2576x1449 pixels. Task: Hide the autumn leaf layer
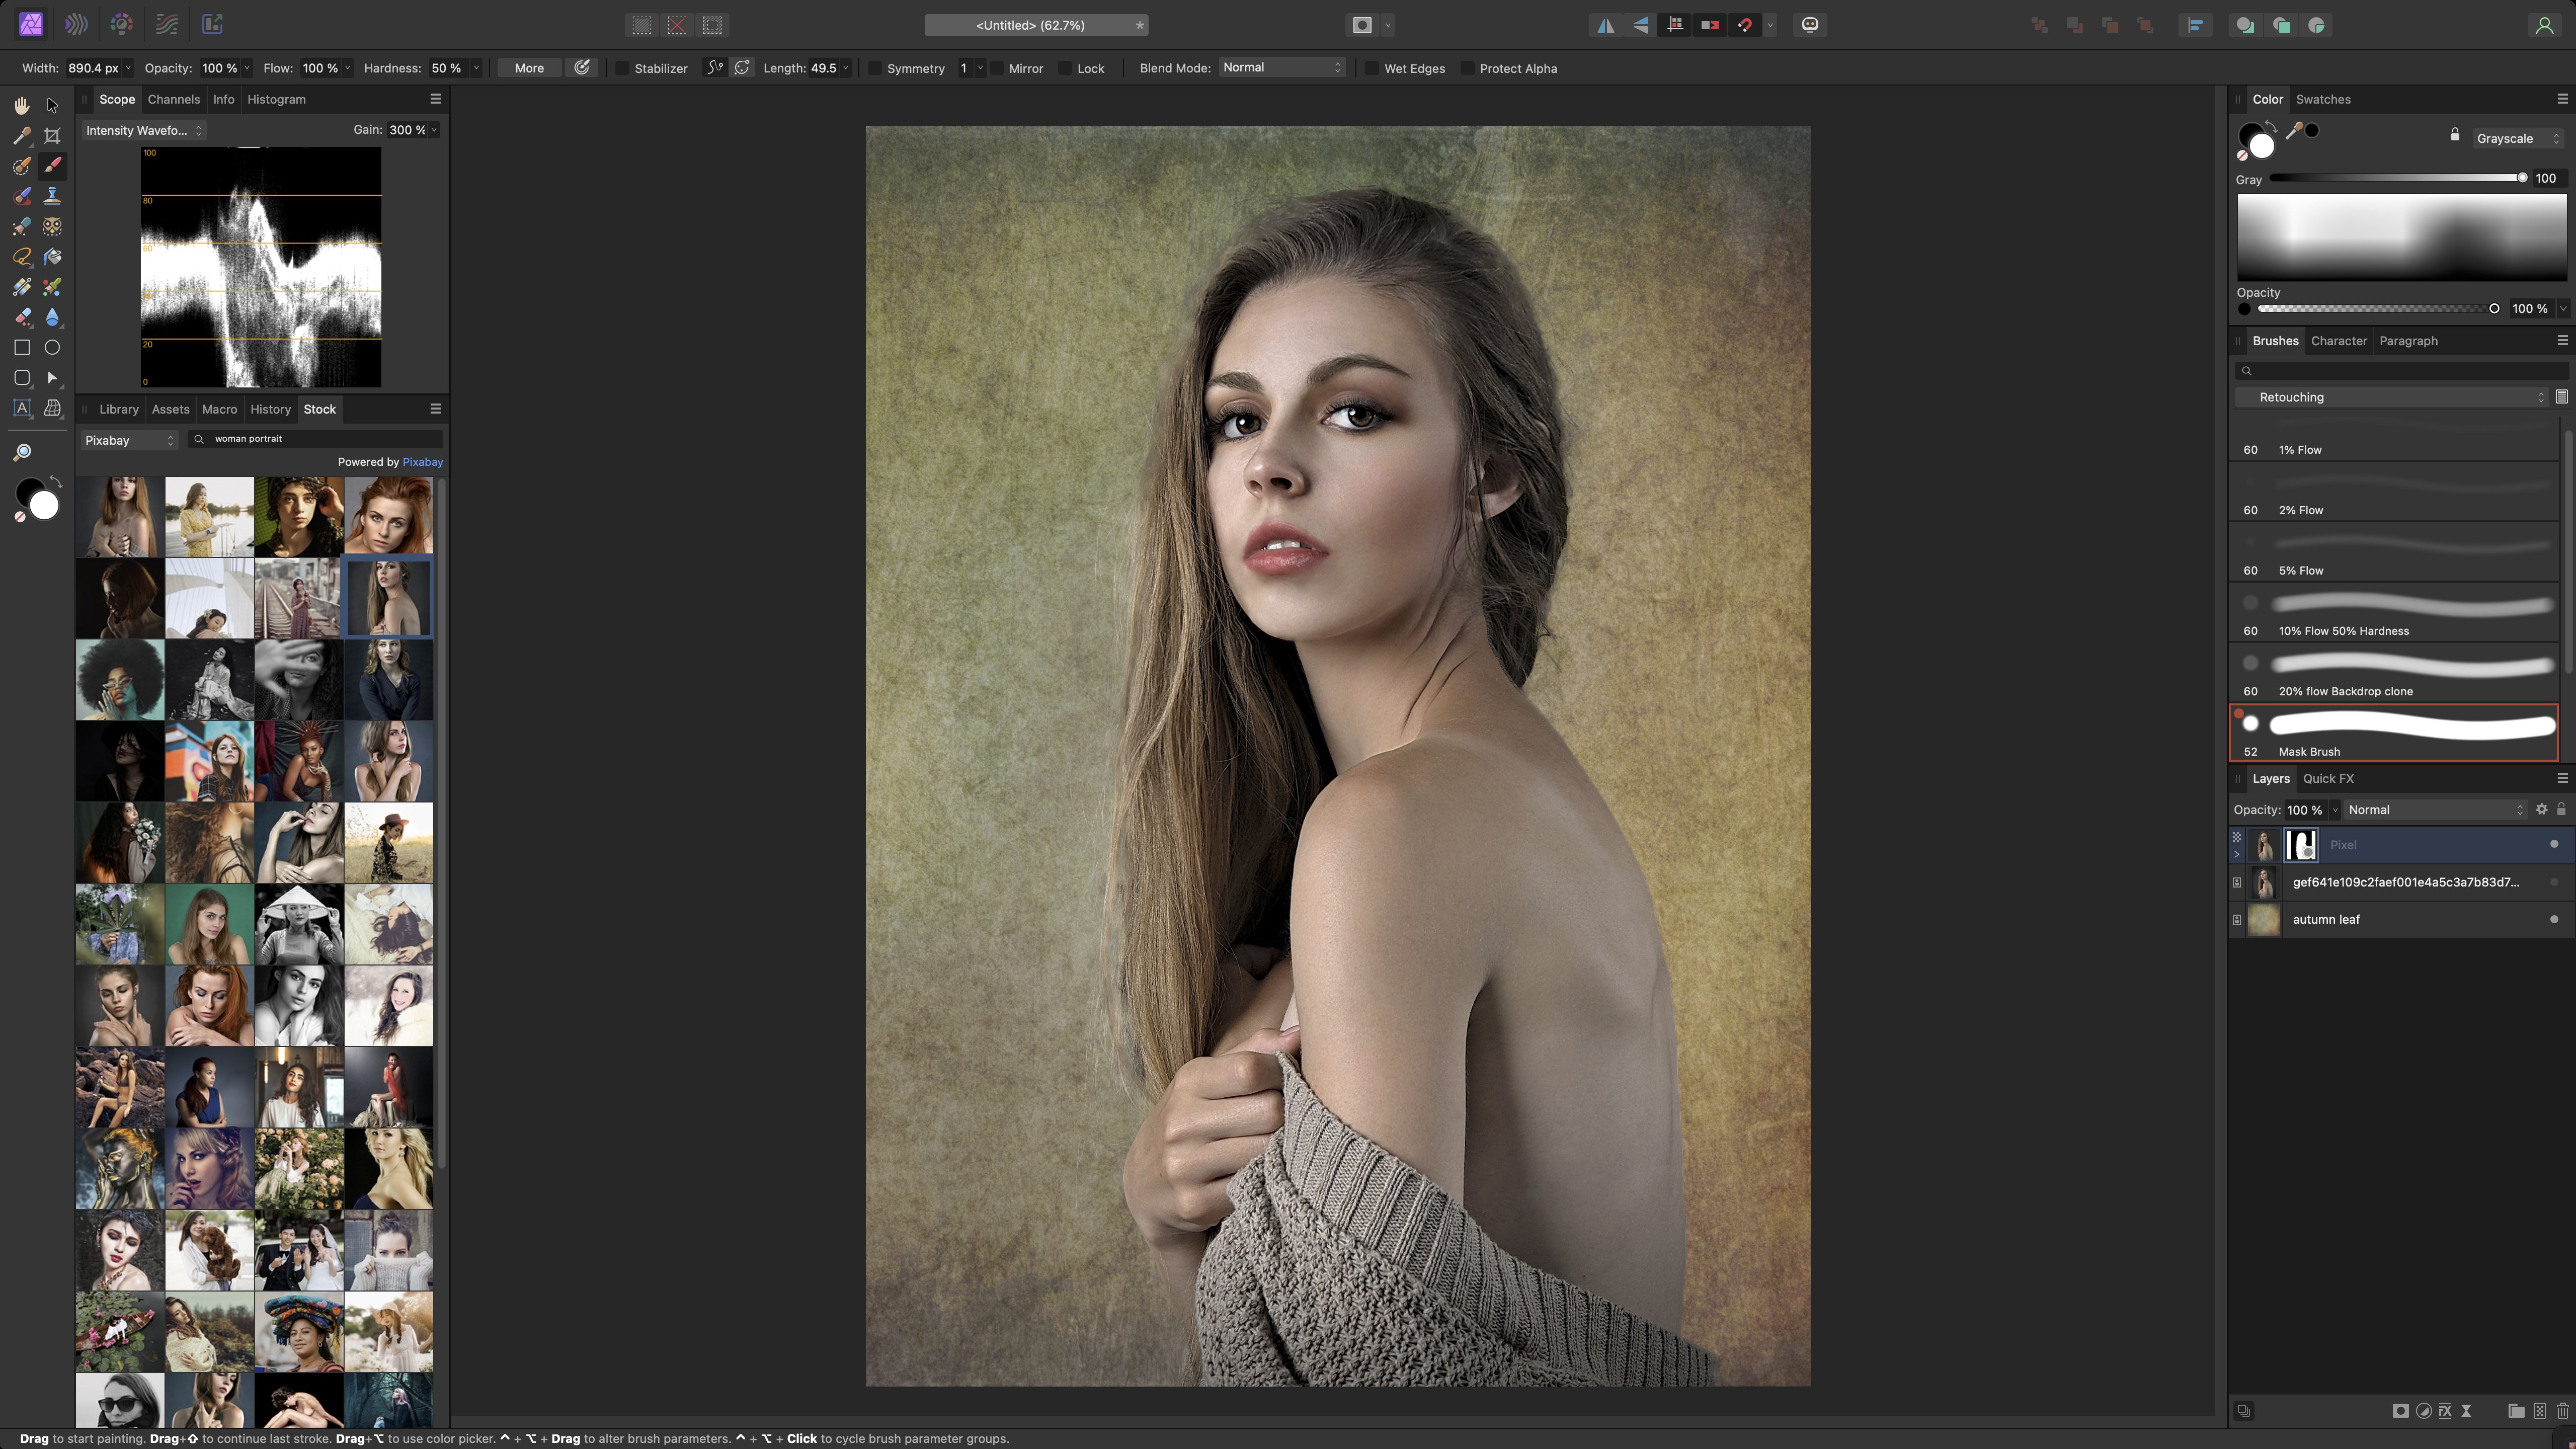point(2554,919)
